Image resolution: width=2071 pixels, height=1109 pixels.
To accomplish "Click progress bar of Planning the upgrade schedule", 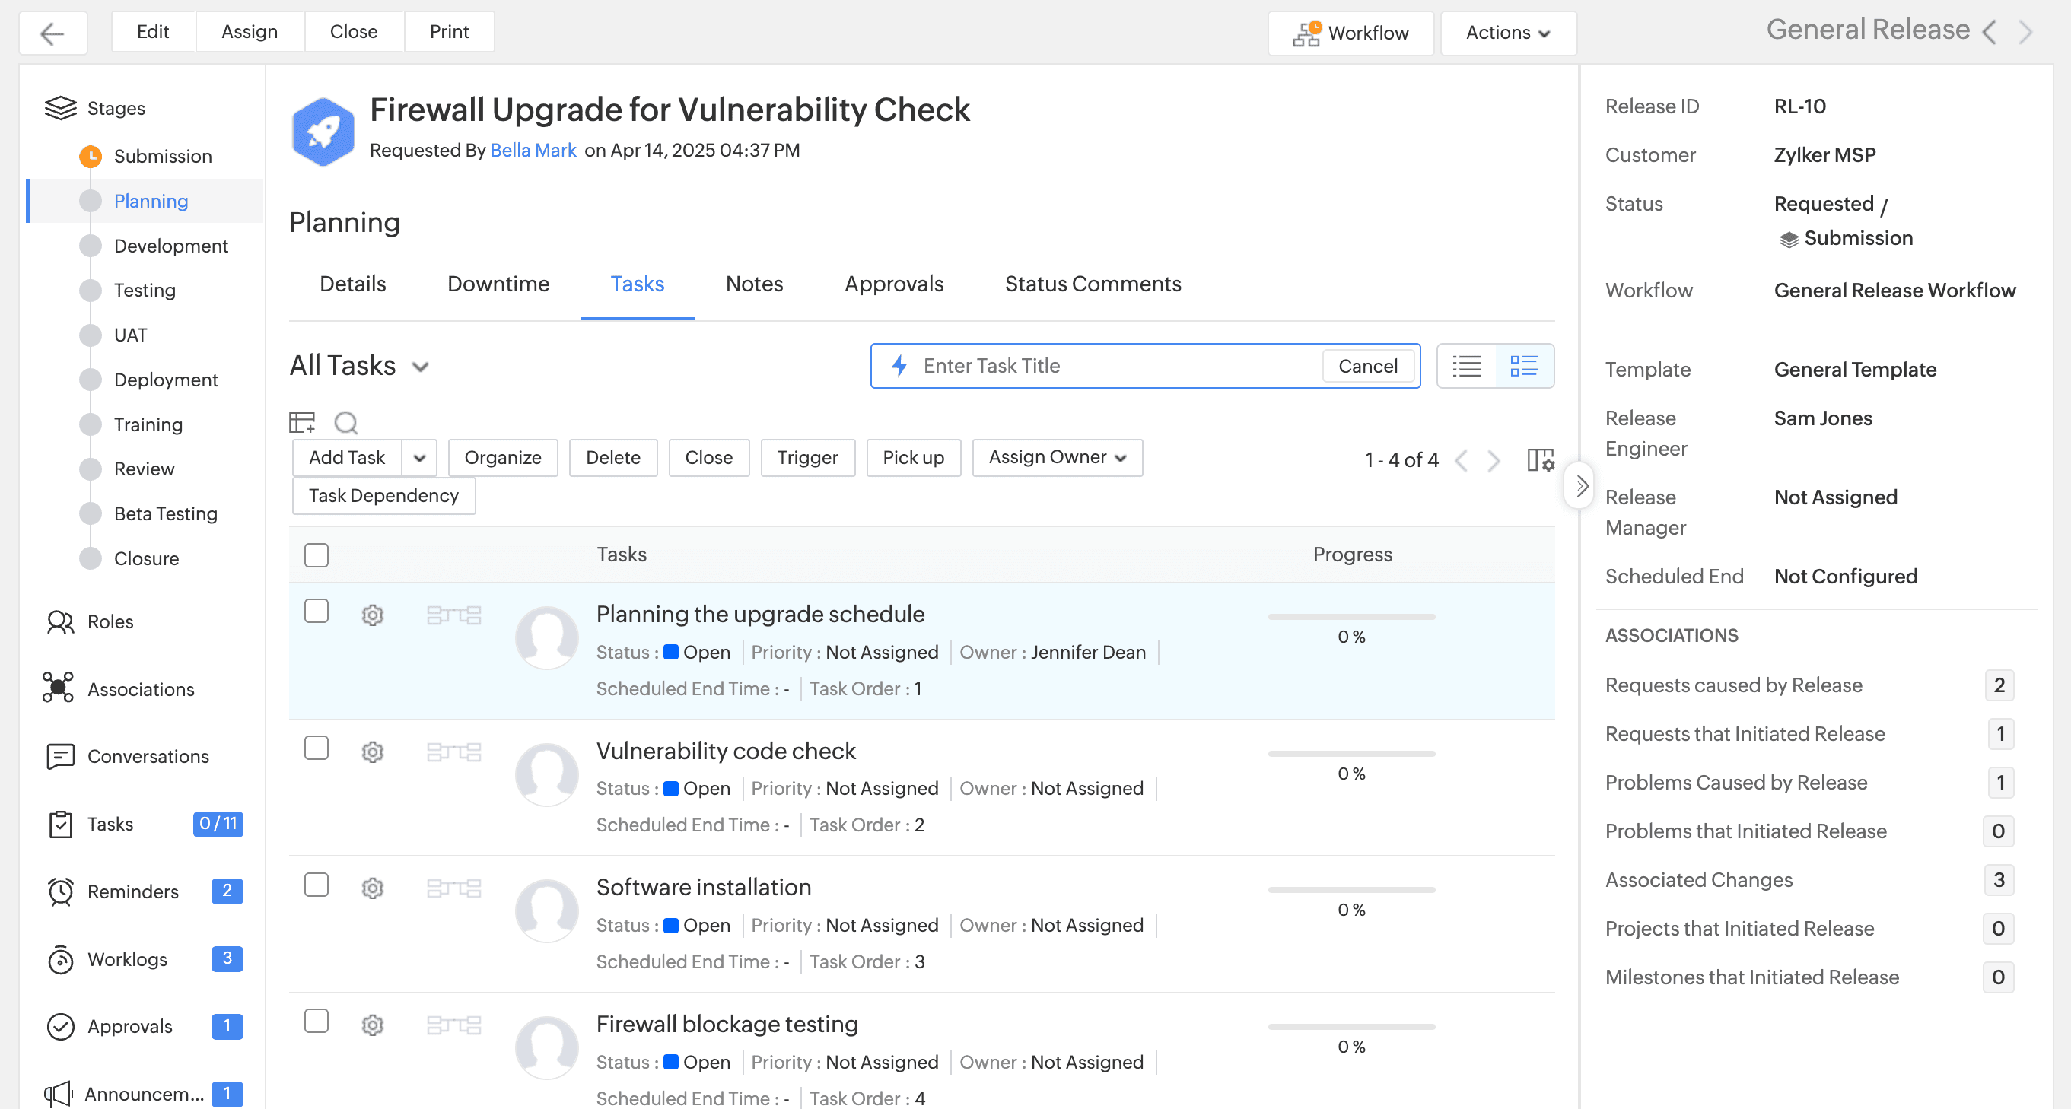I will point(1350,616).
